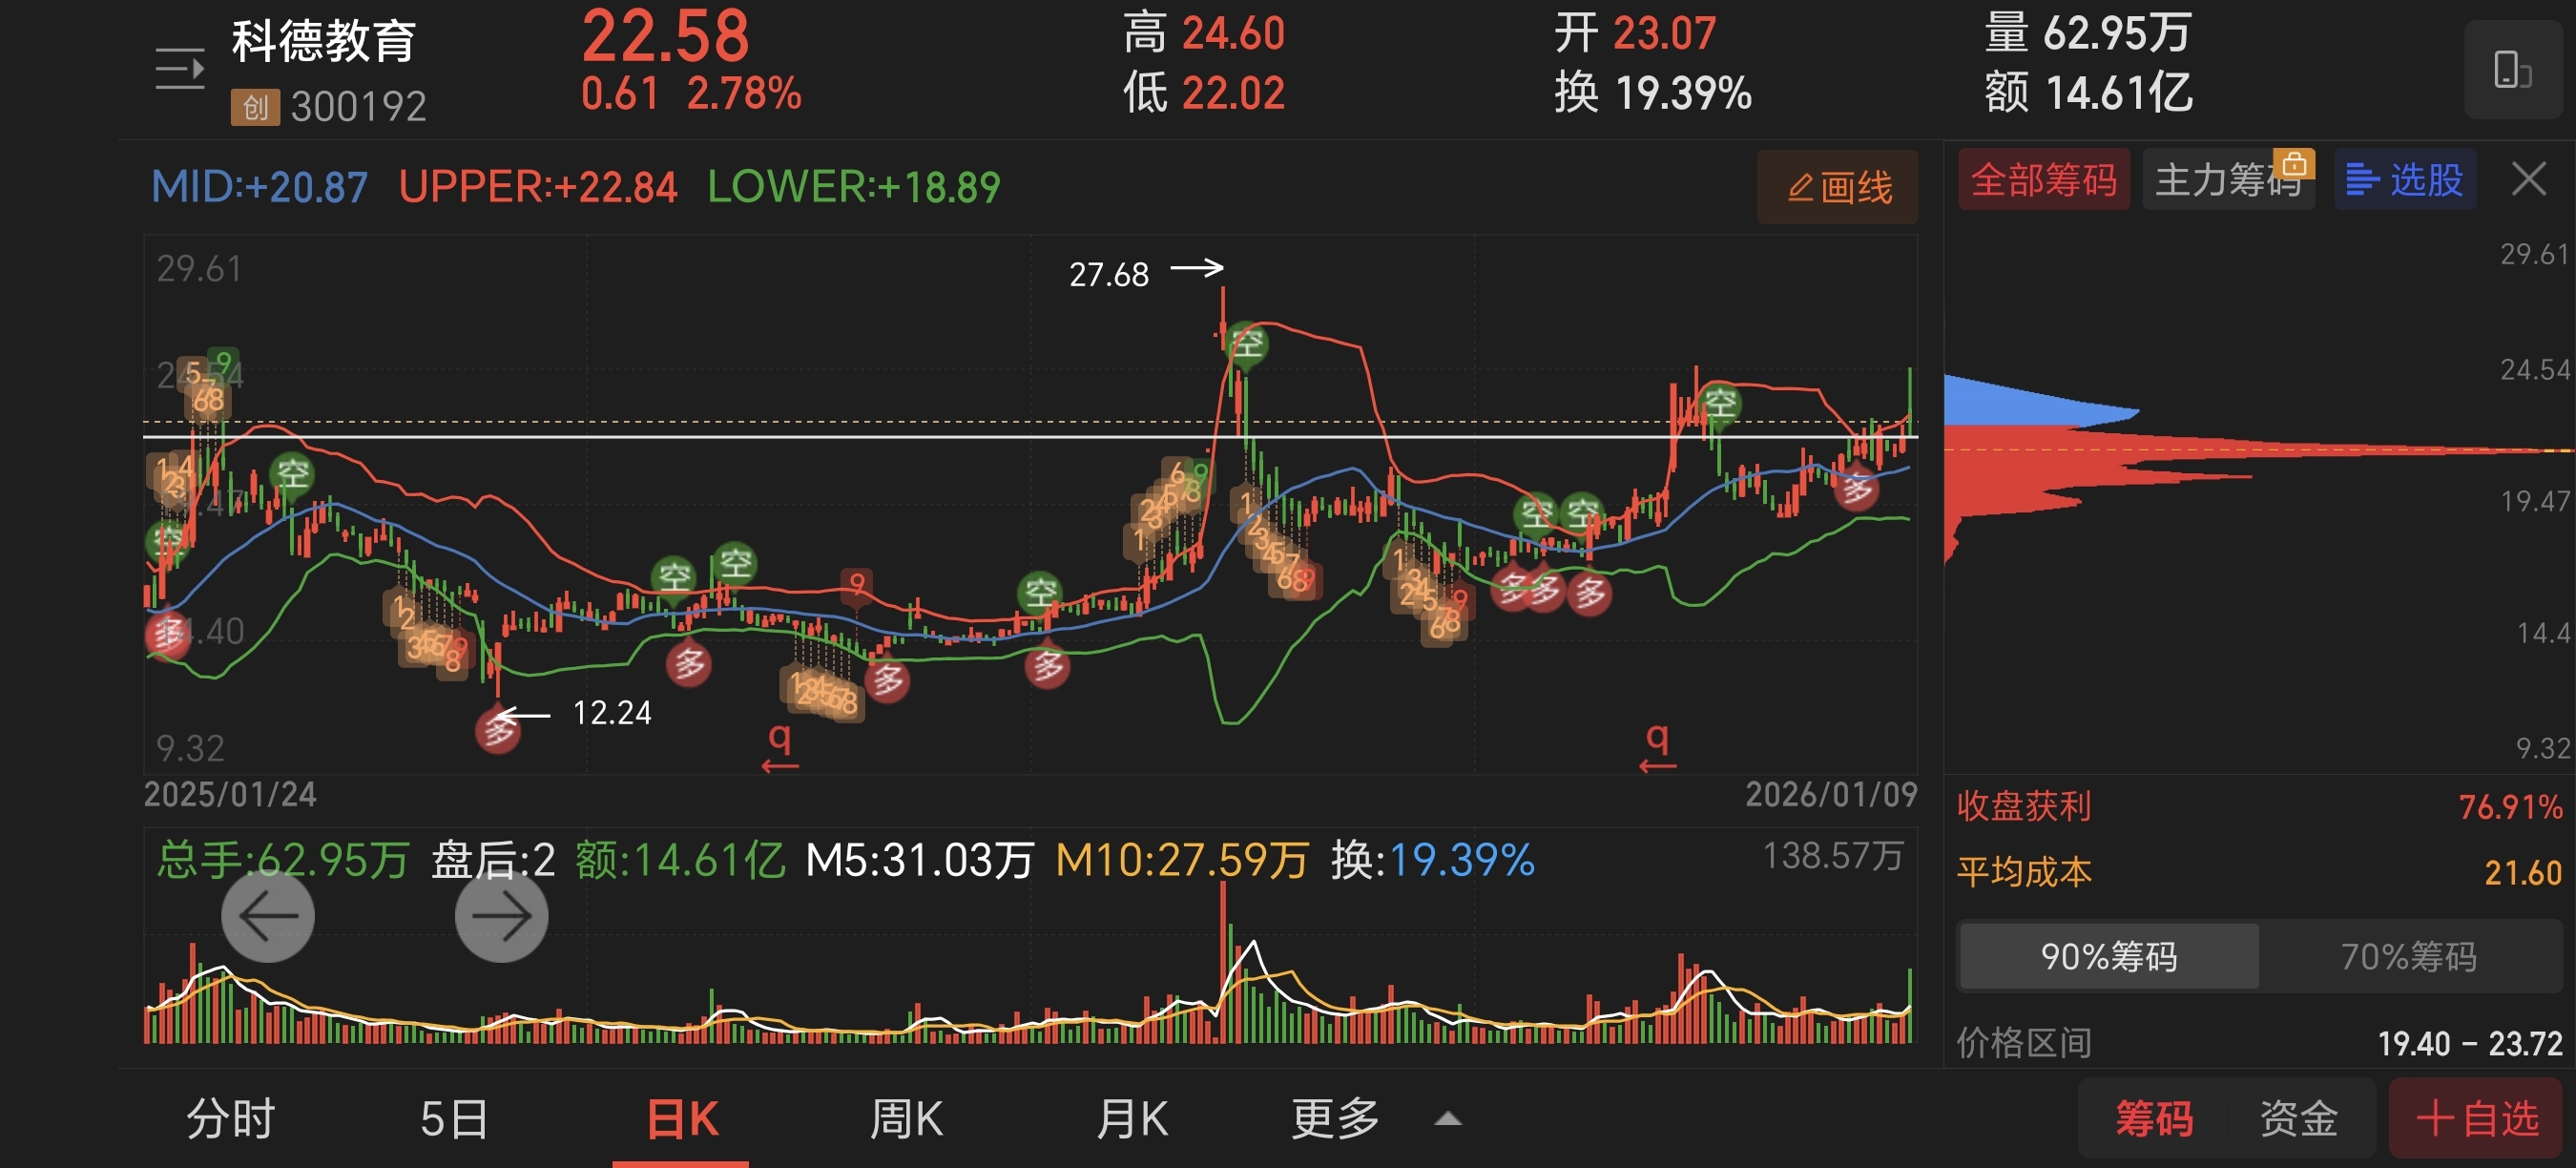Click the 画线 draw line pencil button
Image resolution: width=2576 pixels, height=1168 pixels.
(1838, 187)
